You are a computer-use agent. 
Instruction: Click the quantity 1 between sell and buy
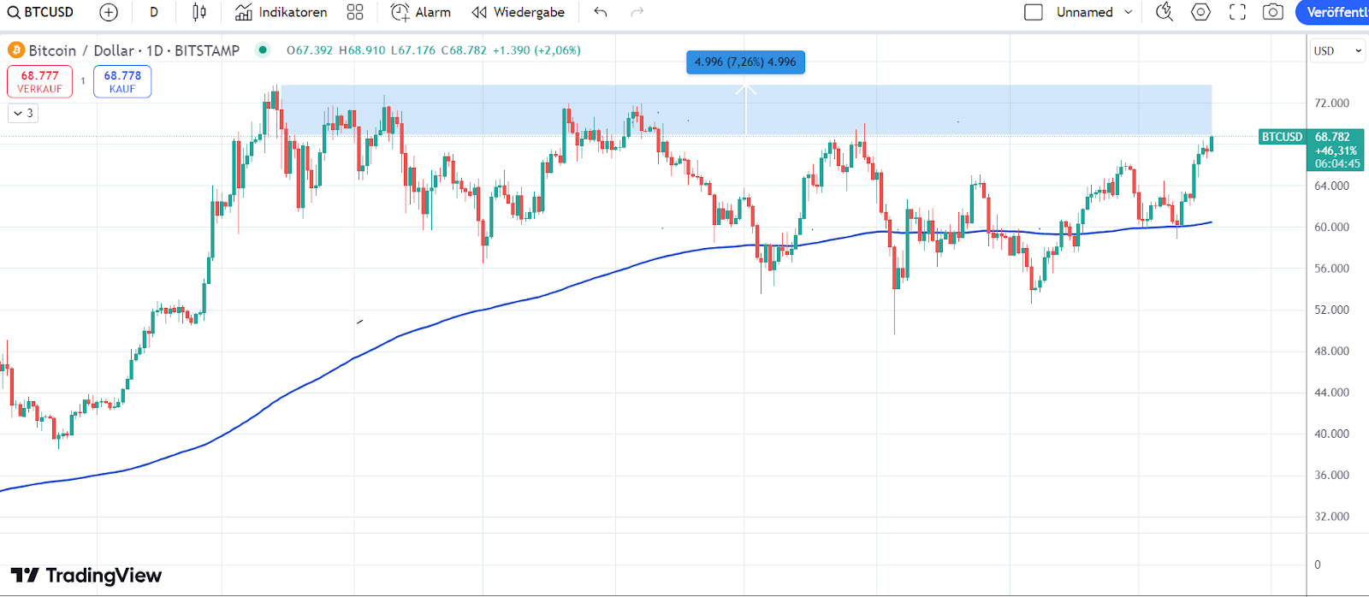[83, 81]
